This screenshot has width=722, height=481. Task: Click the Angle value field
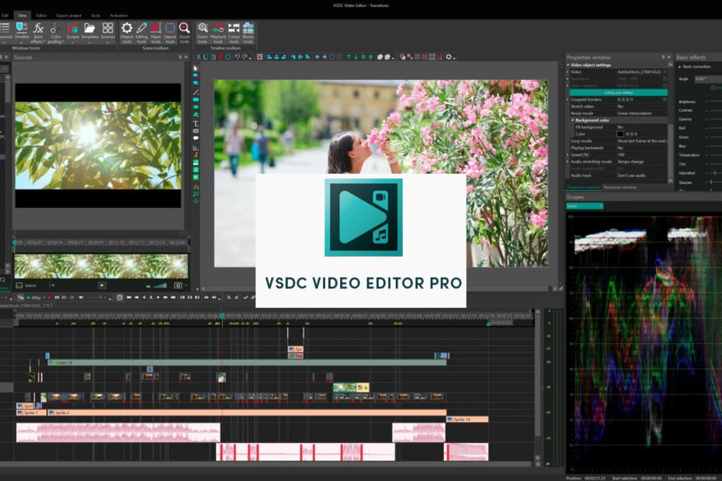coord(708,78)
